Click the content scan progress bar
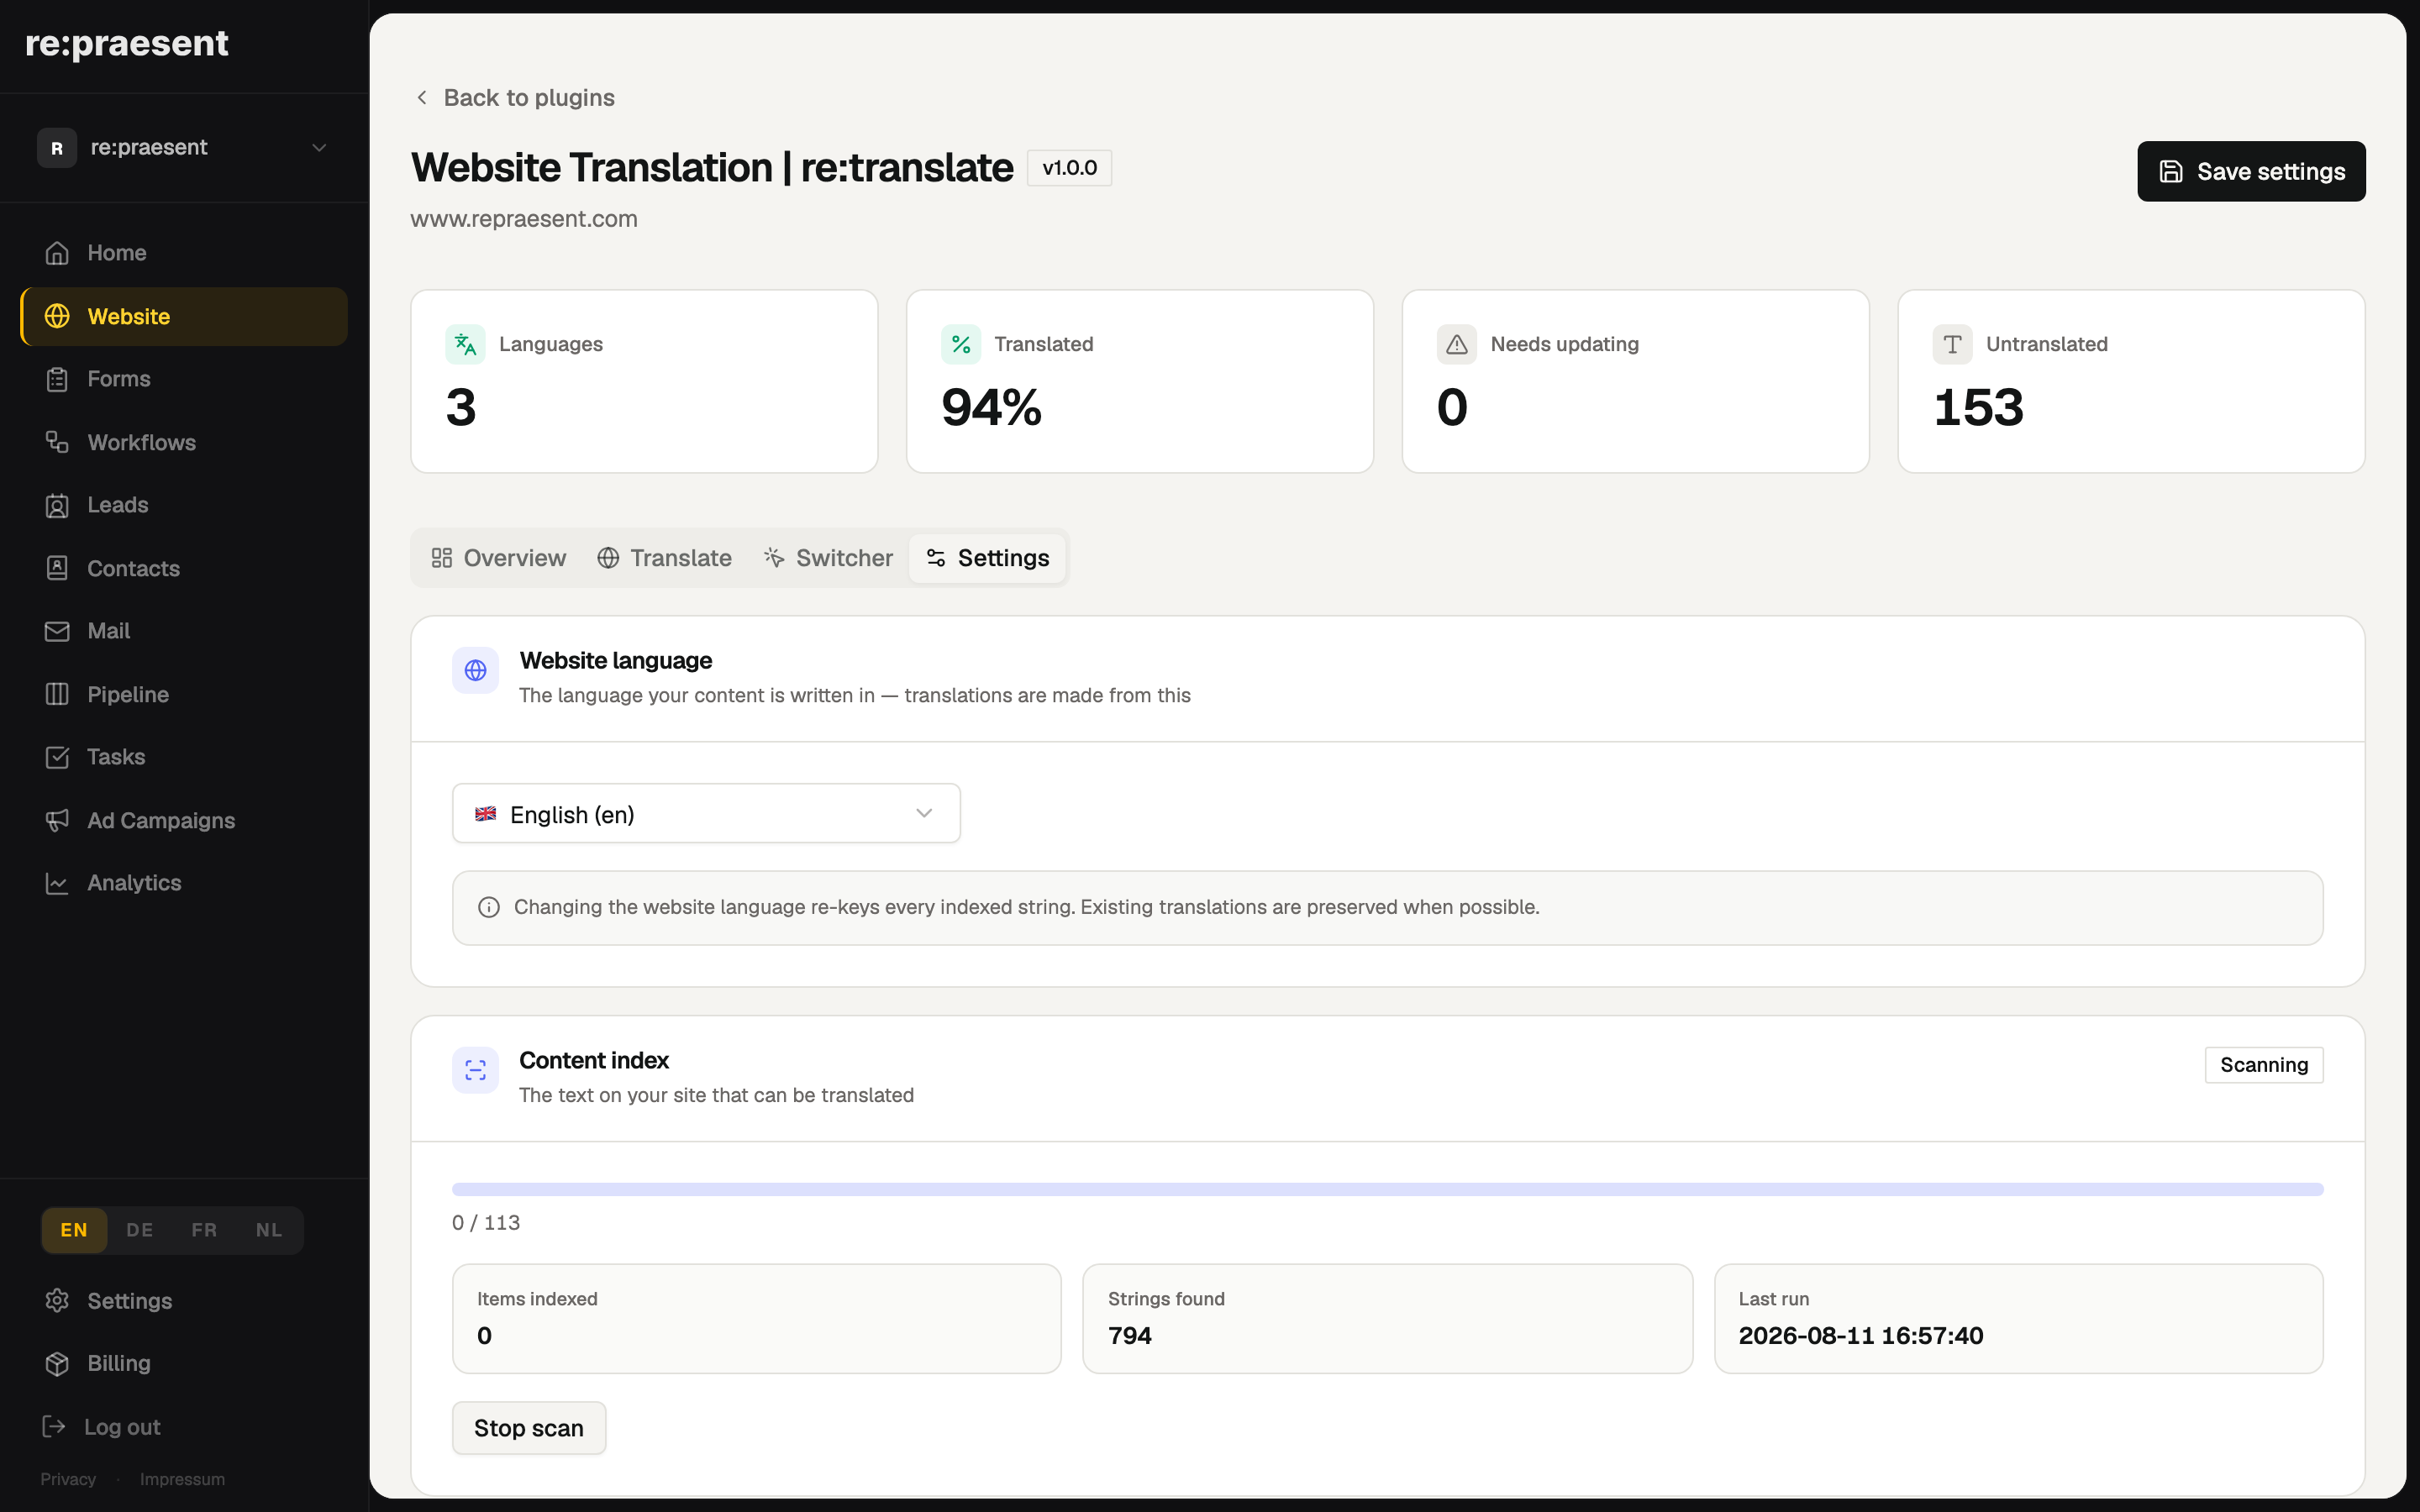 coord(1387,1189)
